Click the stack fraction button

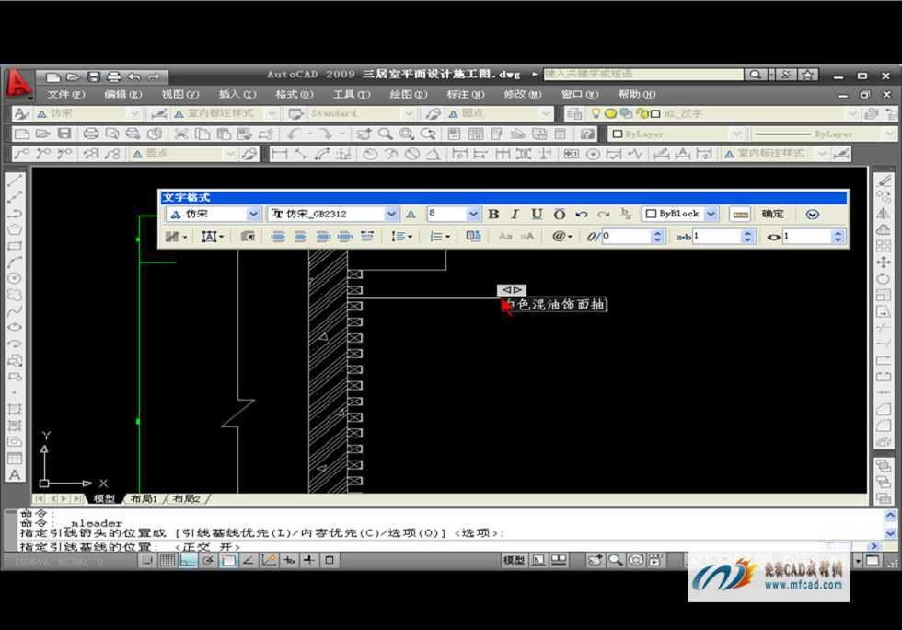[x=626, y=215]
